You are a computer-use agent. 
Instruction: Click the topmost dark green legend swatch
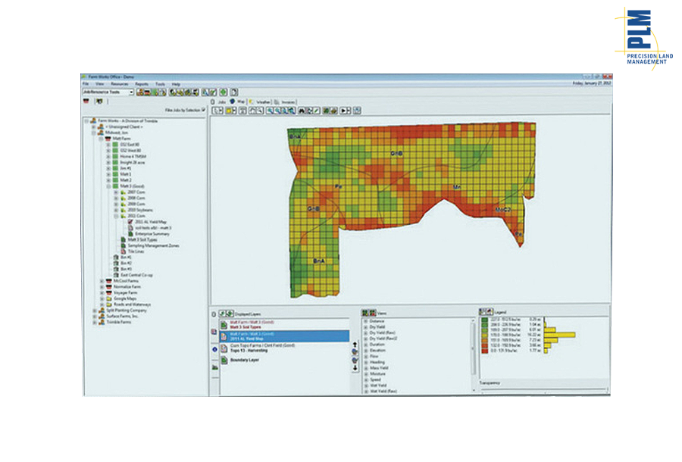click(x=484, y=320)
